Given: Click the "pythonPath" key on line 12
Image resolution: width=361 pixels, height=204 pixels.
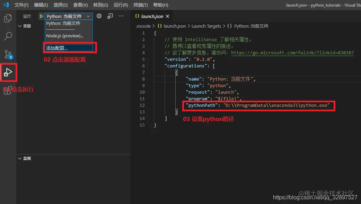Looking at the screenshot, I should (x=202, y=105).
